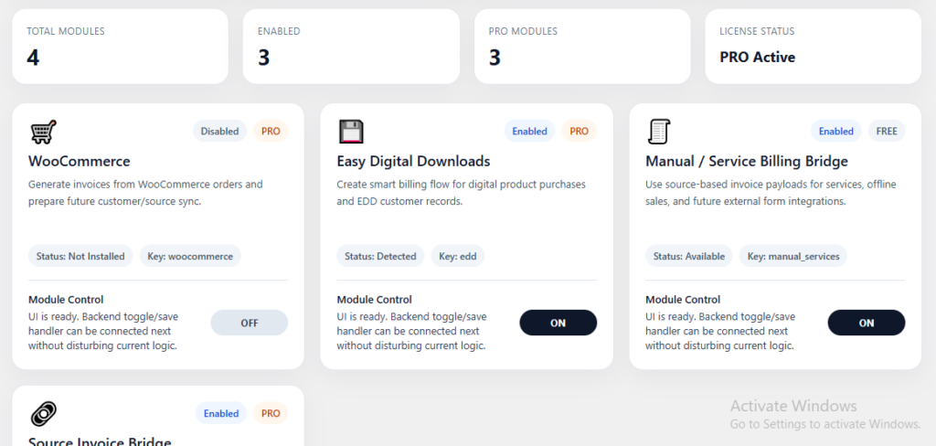Click the PRO badge on WooCommerce card
The width and height of the screenshot is (936, 446).
point(271,131)
